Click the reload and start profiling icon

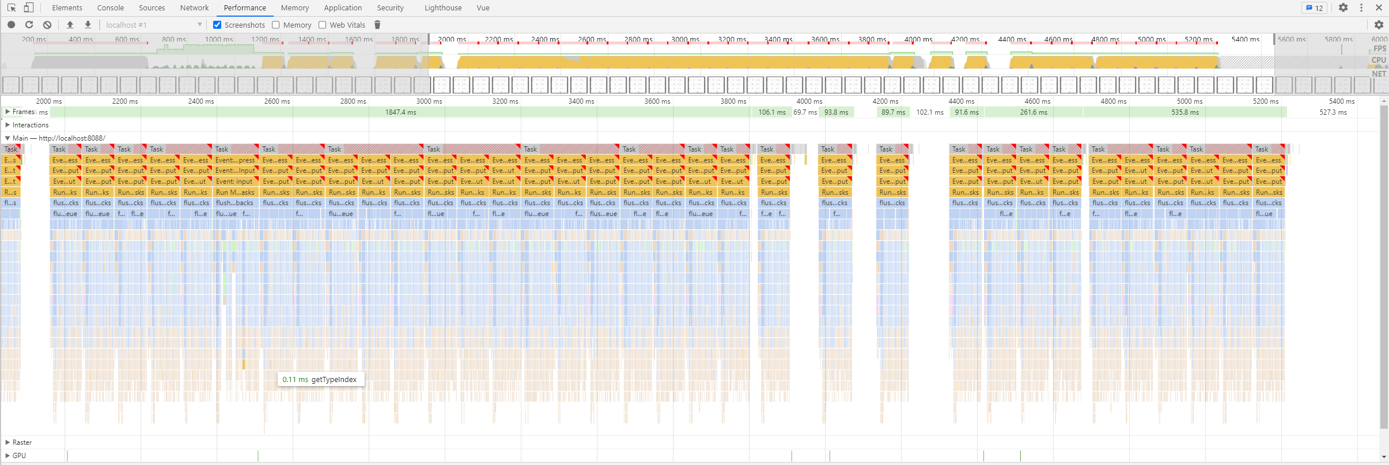click(x=29, y=25)
